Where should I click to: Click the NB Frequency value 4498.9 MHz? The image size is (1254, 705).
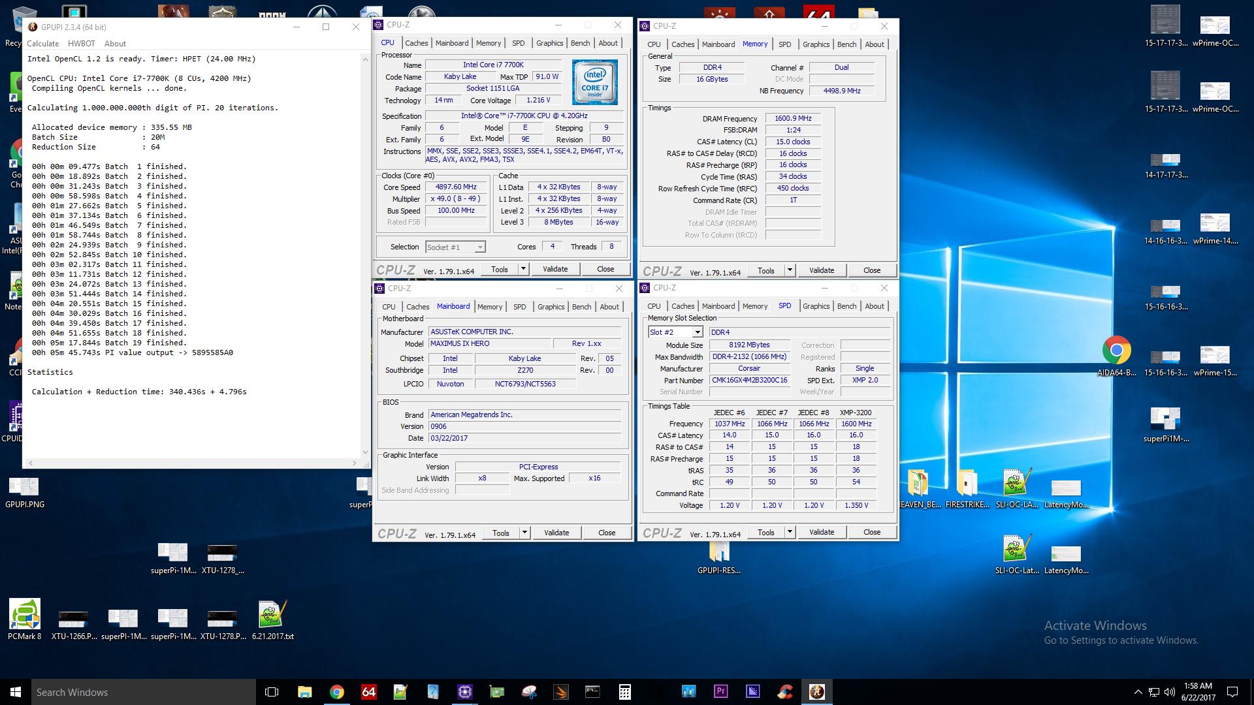tap(842, 91)
